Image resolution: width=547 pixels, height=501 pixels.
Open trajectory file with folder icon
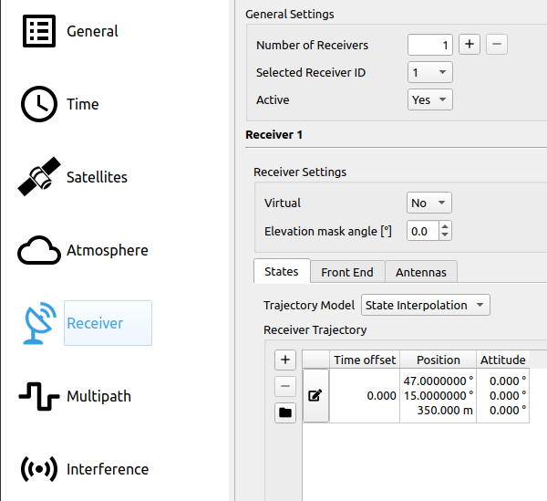[285, 412]
